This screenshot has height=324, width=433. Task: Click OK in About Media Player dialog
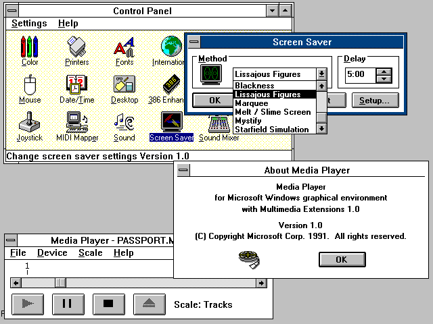342,259
